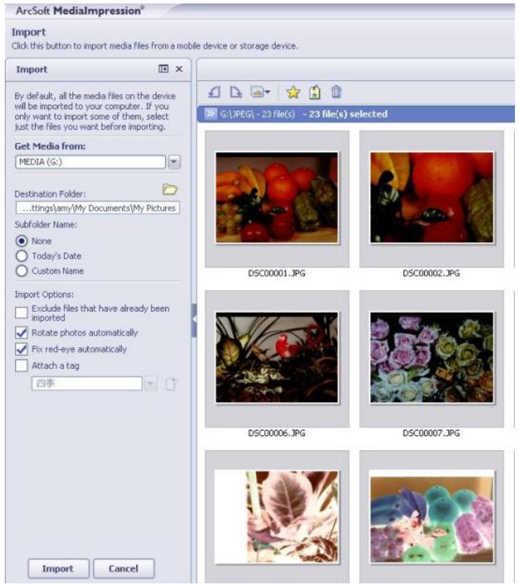Click the Import button
This screenshot has width=519, height=584.
[x=58, y=568]
